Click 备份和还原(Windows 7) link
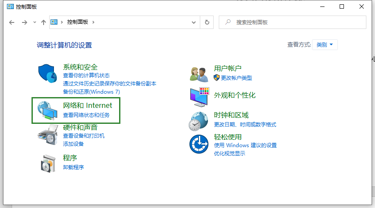 [x=91, y=91]
